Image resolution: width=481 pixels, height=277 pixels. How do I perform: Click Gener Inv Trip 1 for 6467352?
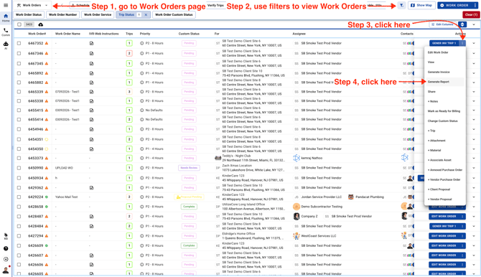pyautogui.click(x=444, y=43)
